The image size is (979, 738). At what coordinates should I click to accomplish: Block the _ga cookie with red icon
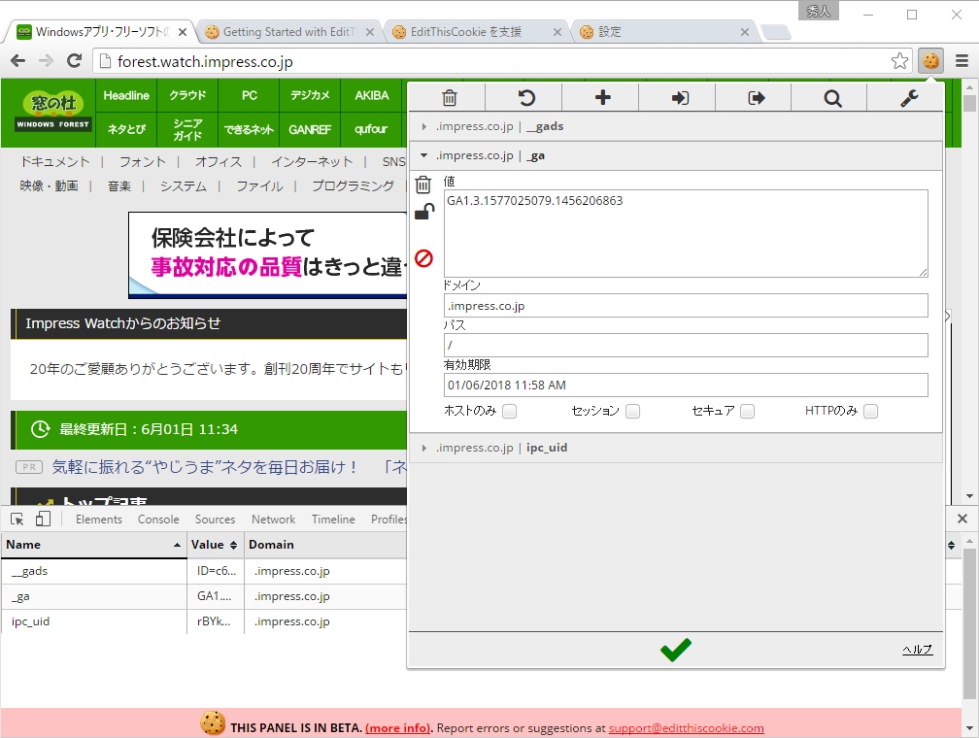click(423, 258)
